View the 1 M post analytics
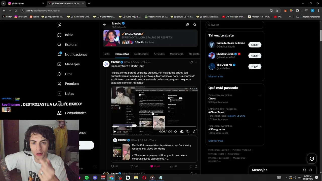Image resolution: width=322 pixels, height=181 pixels. pos(173,166)
